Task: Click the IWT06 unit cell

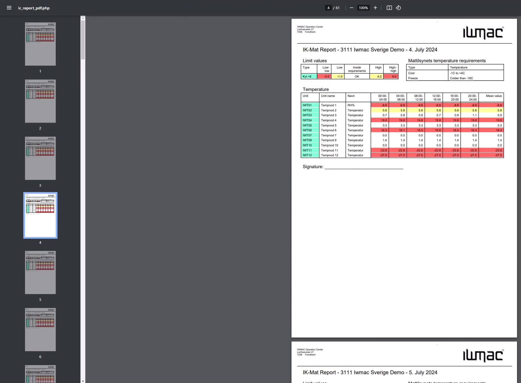Action: coord(310,130)
